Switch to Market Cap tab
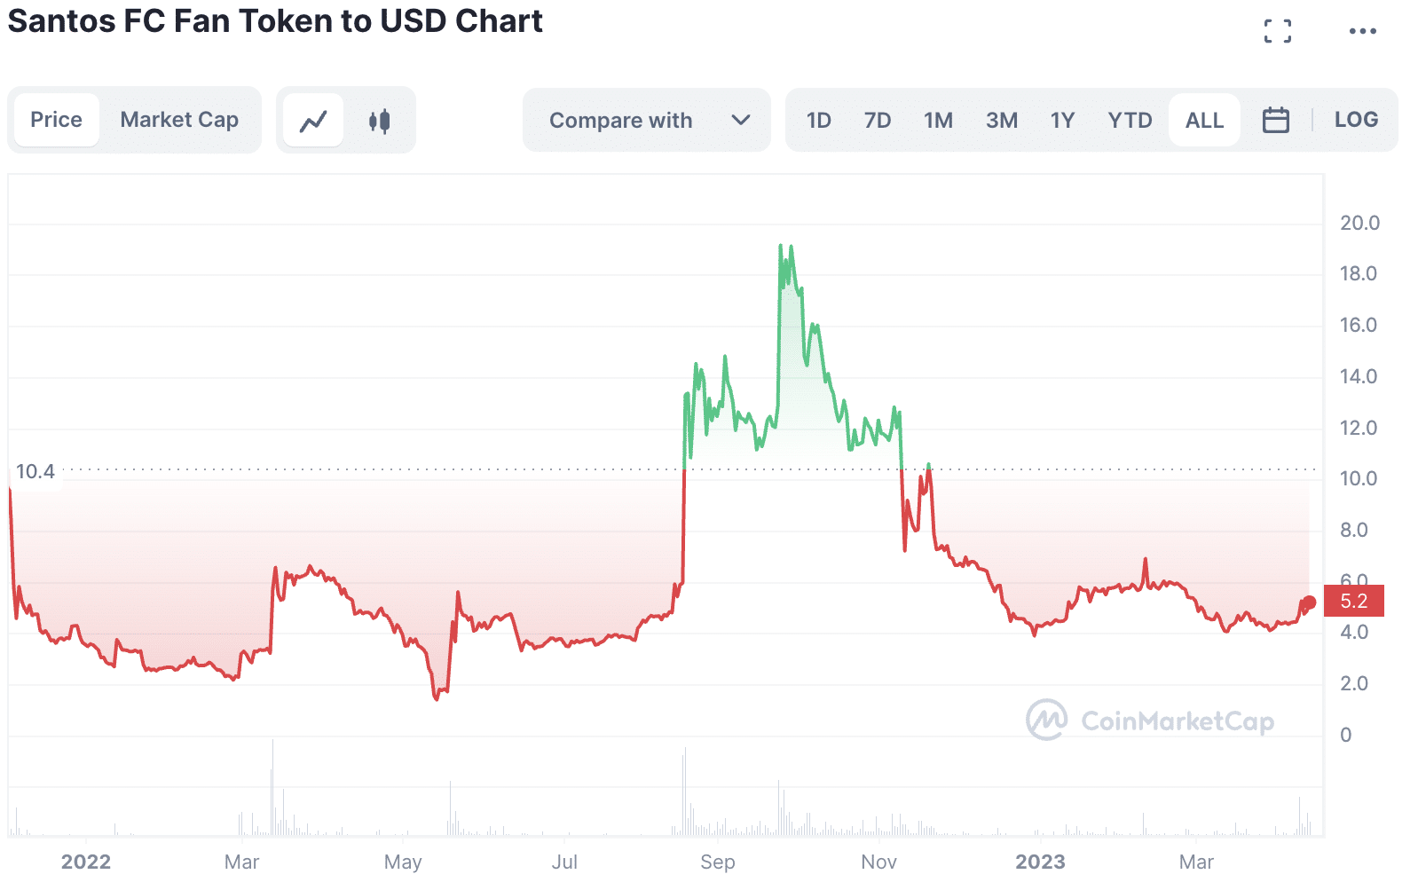The width and height of the screenshot is (1418, 882). click(x=179, y=120)
